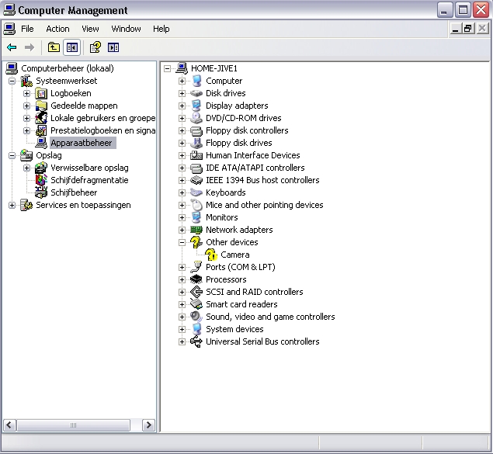Expand the System devices category

pyautogui.click(x=182, y=329)
